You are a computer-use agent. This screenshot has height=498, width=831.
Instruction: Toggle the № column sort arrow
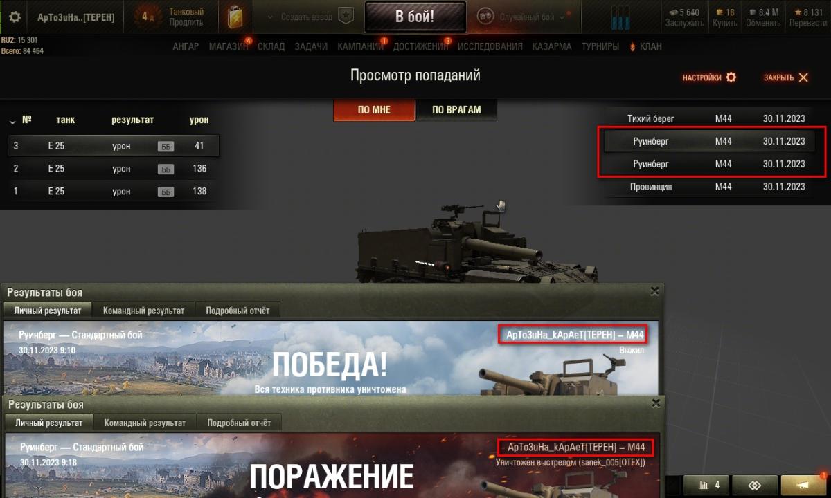[12, 122]
